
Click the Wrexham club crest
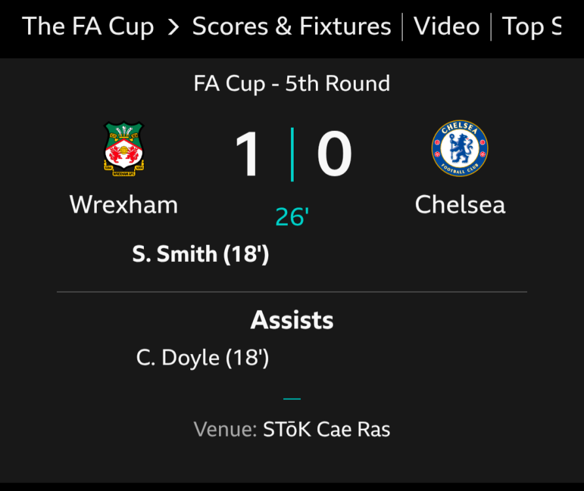click(124, 150)
